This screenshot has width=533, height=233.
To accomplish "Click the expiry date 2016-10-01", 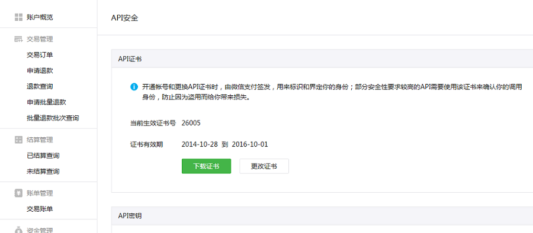I will click(x=250, y=144).
